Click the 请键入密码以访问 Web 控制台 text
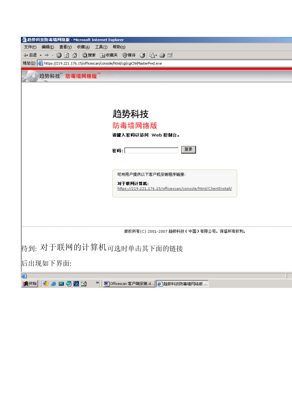 pyautogui.click(x=146, y=135)
